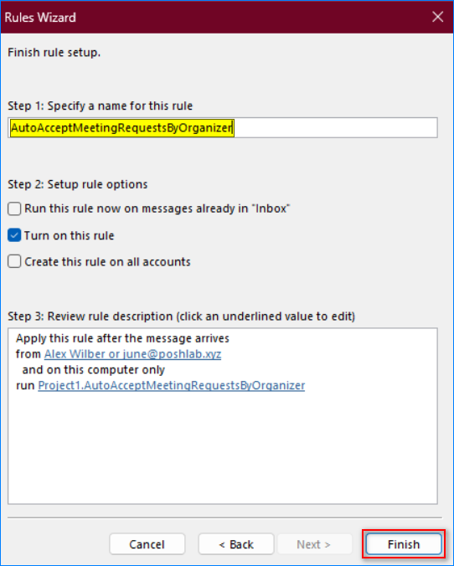Screen dimensions: 454x566
Task: Click the disabled Next button
Action: [x=314, y=544]
